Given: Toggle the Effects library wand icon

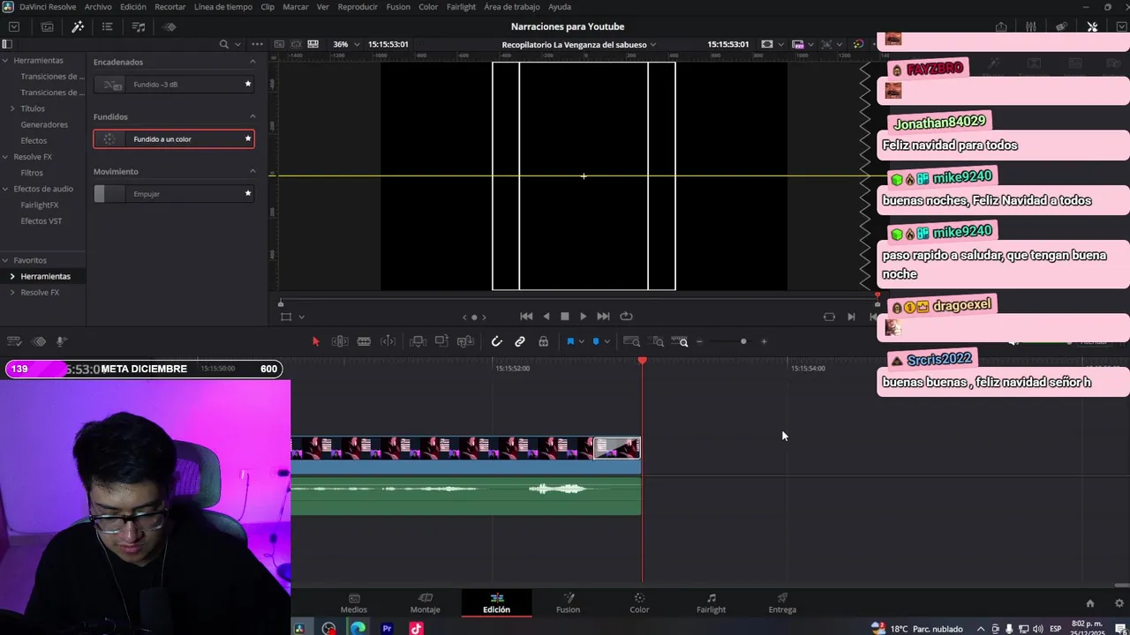Looking at the screenshot, I should 78,26.
